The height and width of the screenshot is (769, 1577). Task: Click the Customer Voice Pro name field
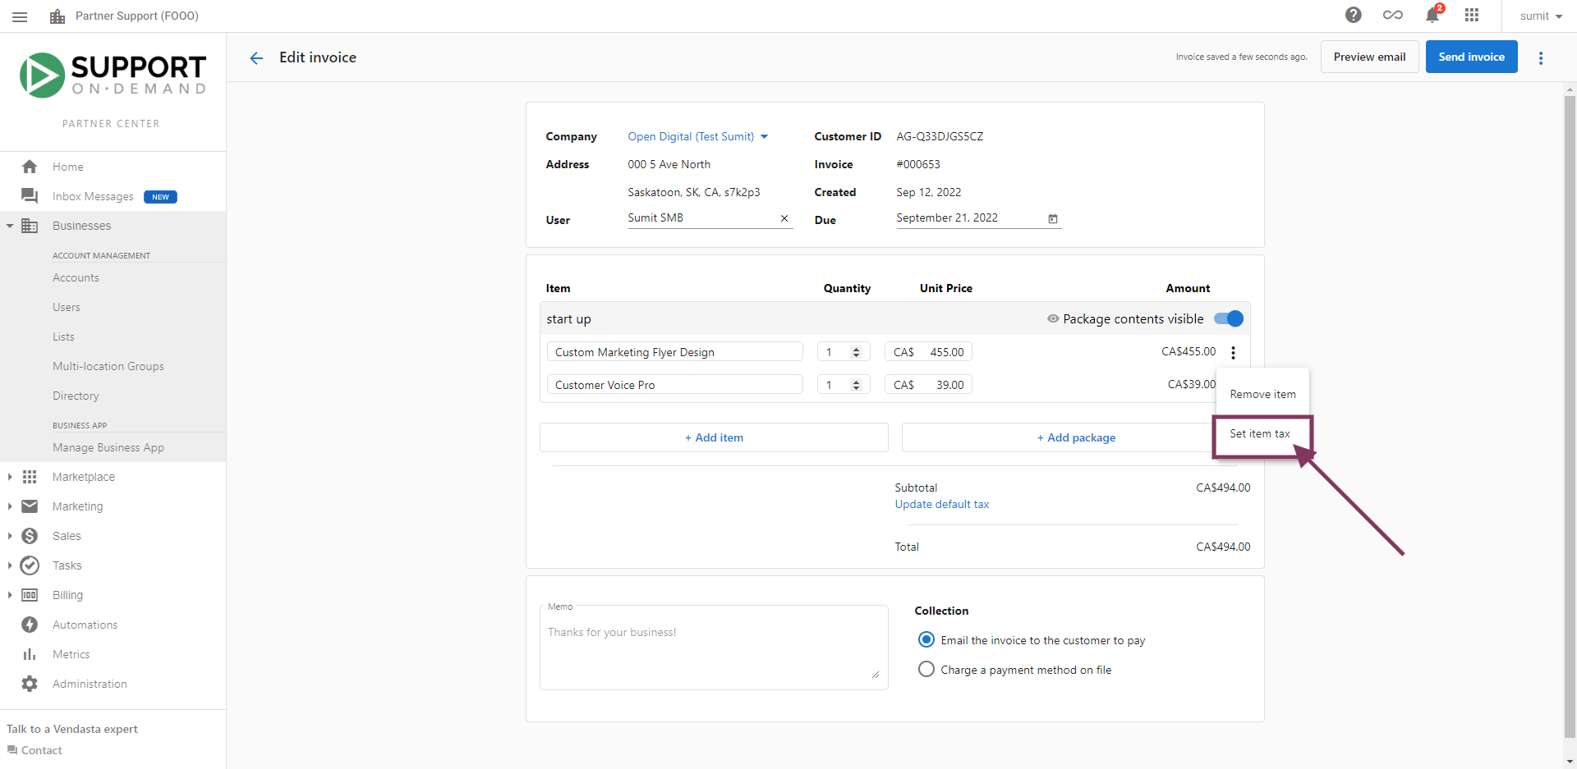[675, 385]
